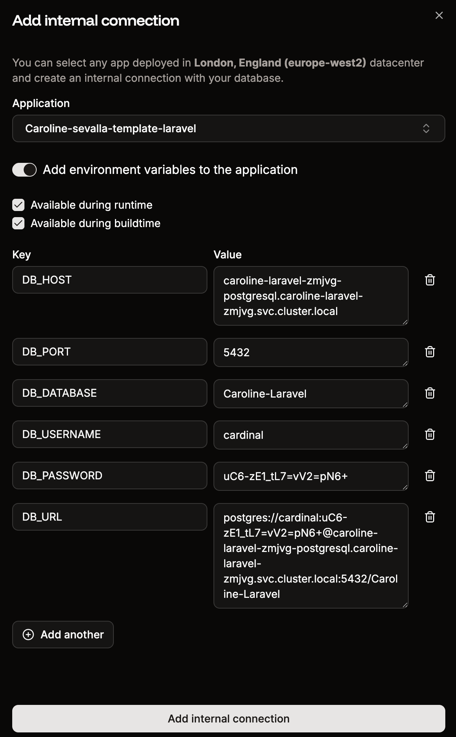The image size is (456, 737).
Task: Disable adding environment variables to the application
Action: click(x=24, y=170)
